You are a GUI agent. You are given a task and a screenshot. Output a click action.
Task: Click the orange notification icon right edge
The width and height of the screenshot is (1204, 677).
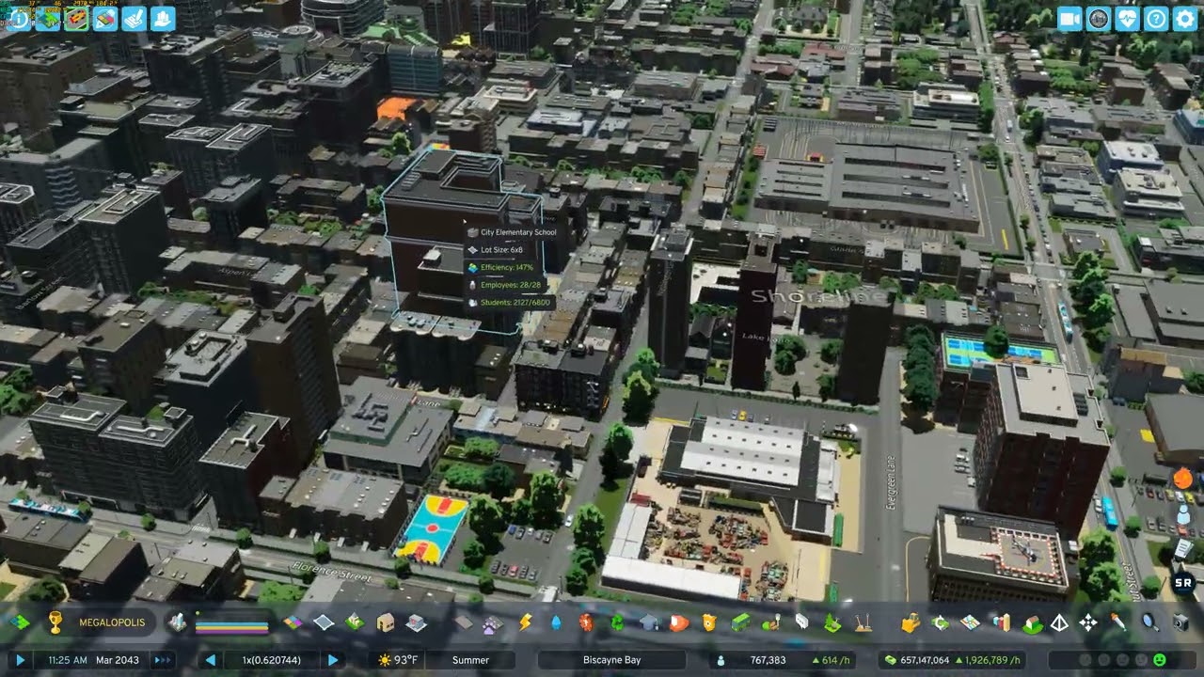(1182, 478)
